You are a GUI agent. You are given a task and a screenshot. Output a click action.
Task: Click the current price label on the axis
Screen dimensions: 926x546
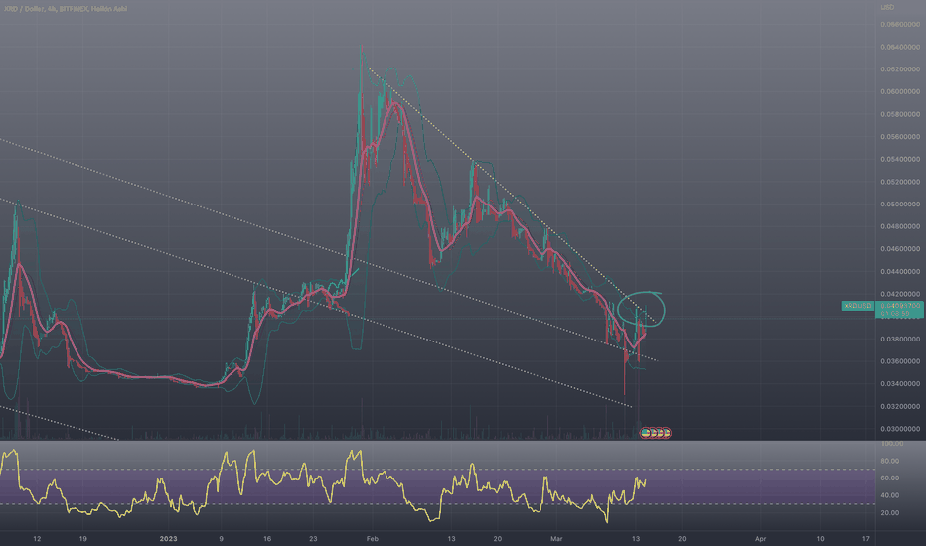pyautogui.click(x=899, y=310)
